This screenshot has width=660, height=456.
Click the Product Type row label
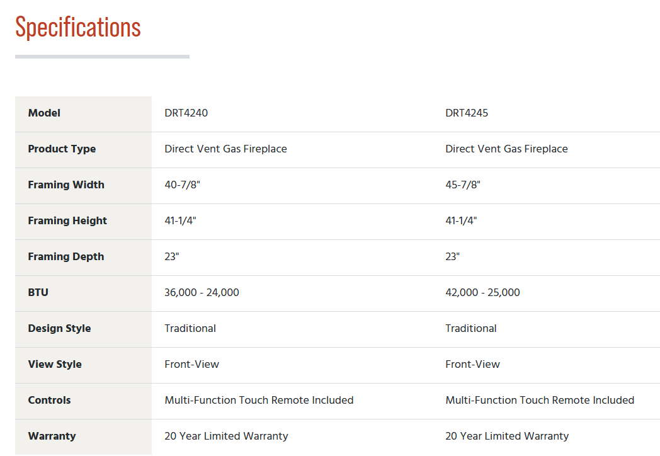62,149
